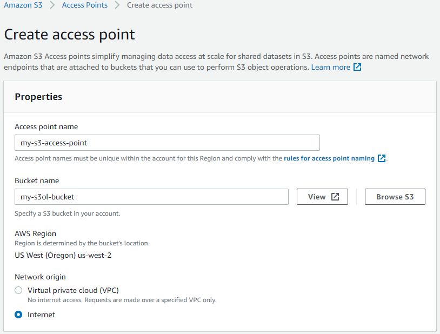Viewport: 440px width, 334px height.
Task: Open the rules for access point naming link
Action: pyautogui.click(x=331, y=158)
